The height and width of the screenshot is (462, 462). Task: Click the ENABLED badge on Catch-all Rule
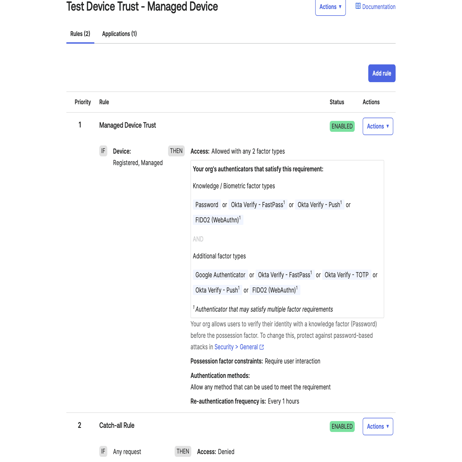pyautogui.click(x=342, y=426)
